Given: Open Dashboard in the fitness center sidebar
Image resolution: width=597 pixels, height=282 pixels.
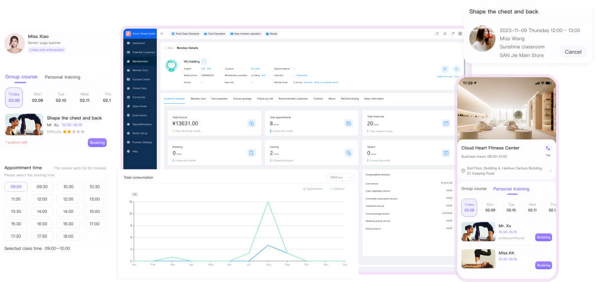Looking at the screenshot, I should pos(140,43).
